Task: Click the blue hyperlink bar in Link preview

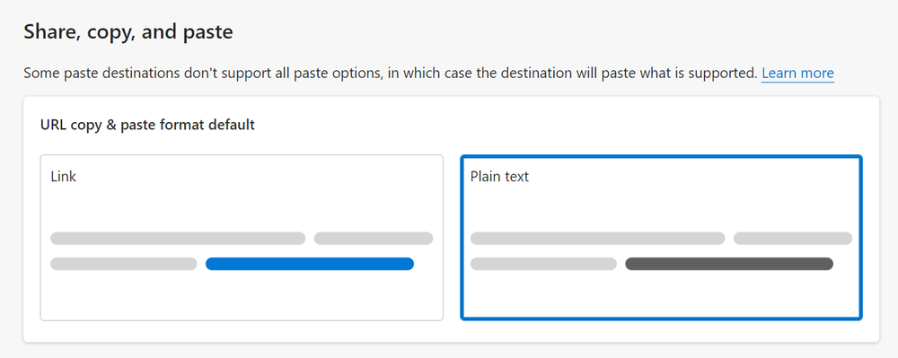Action: click(x=310, y=264)
